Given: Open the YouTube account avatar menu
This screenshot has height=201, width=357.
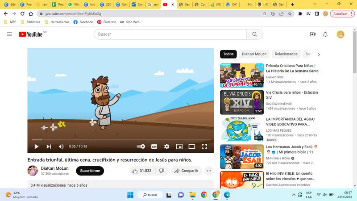Looking at the screenshot, I should point(340,34).
